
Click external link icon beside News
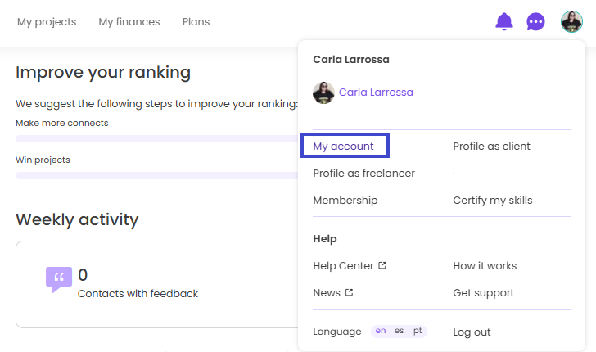pyautogui.click(x=349, y=293)
